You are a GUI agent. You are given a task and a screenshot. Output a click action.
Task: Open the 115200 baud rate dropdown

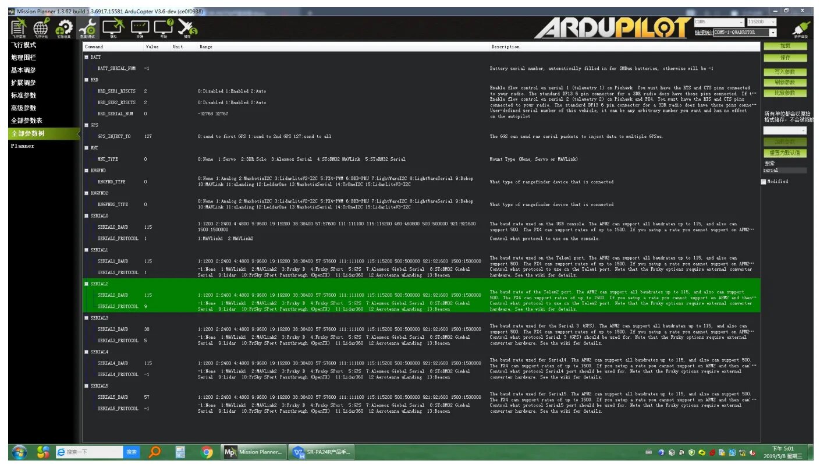761,22
